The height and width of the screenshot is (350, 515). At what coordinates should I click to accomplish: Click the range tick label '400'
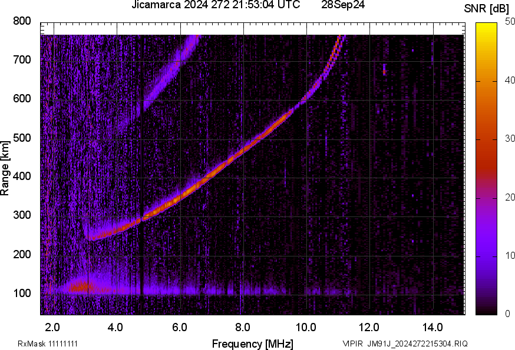click(x=22, y=176)
